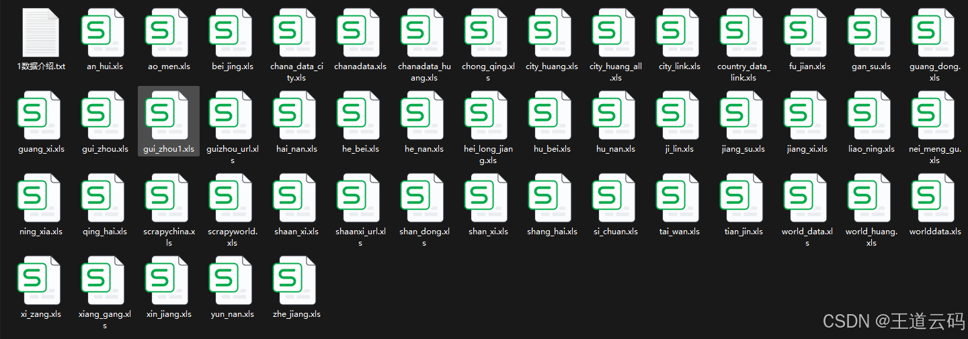This screenshot has width=968, height=339.
Task: Select the ji_lin.xls spreadsheet icon
Action: click(x=678, y=115)
